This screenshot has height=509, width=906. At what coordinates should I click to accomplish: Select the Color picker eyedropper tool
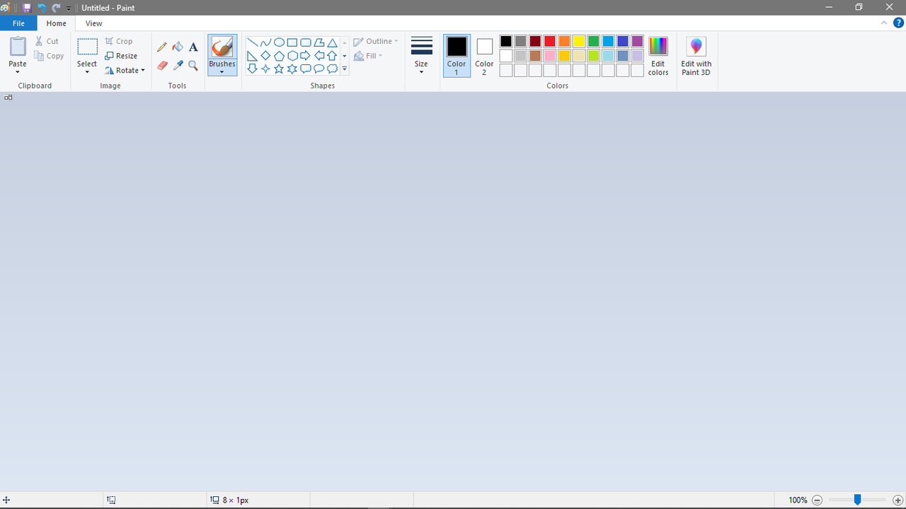coord(178,66)
